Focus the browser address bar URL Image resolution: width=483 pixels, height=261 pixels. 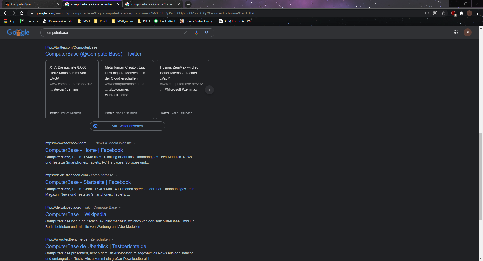[145, 13]
